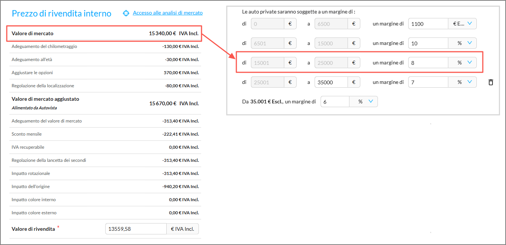Click the market analysis target icon
This screenshot has width=506, height=245.
pos(126,13)
